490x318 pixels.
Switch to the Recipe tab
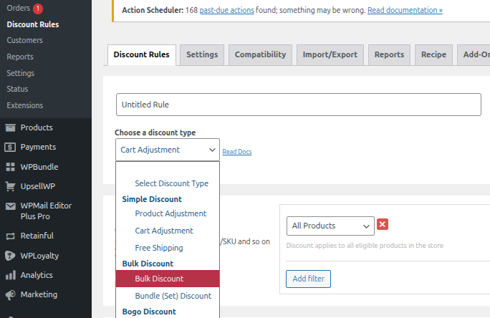pyautogui.click(x=433, y=54)
